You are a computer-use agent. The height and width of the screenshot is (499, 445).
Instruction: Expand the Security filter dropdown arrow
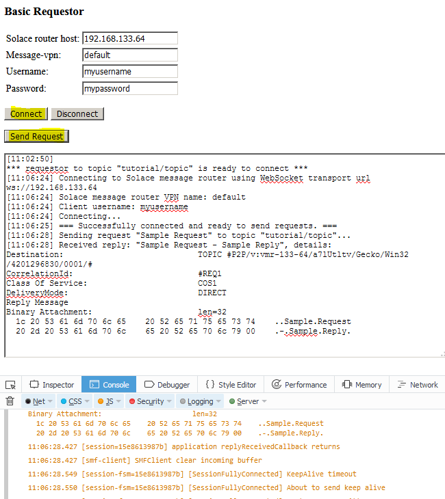click(x=169, y=401)
